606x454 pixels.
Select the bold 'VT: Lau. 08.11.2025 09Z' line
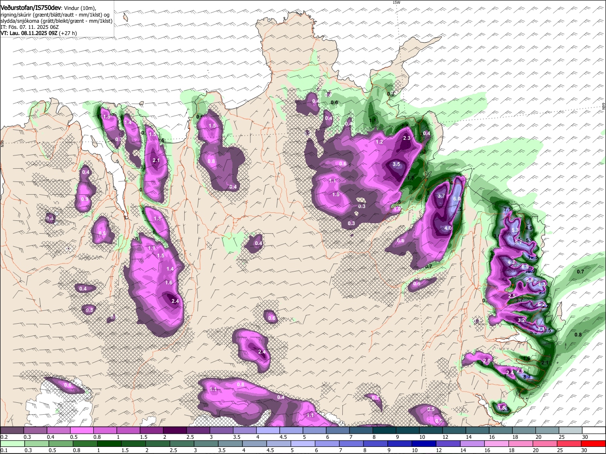(29, 33)
